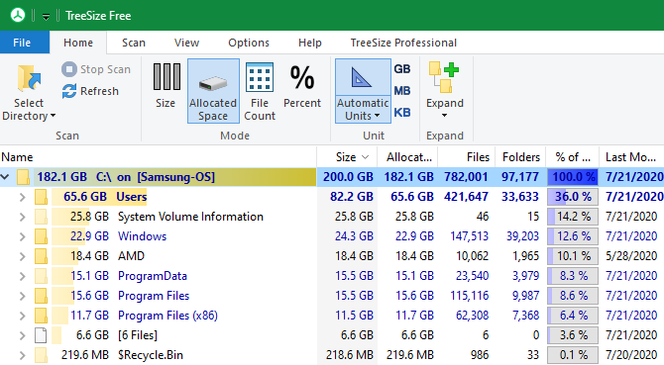Sort by the Folders column header
The image size is (664, 365).
pyautogui.click(x=520, y=157)
